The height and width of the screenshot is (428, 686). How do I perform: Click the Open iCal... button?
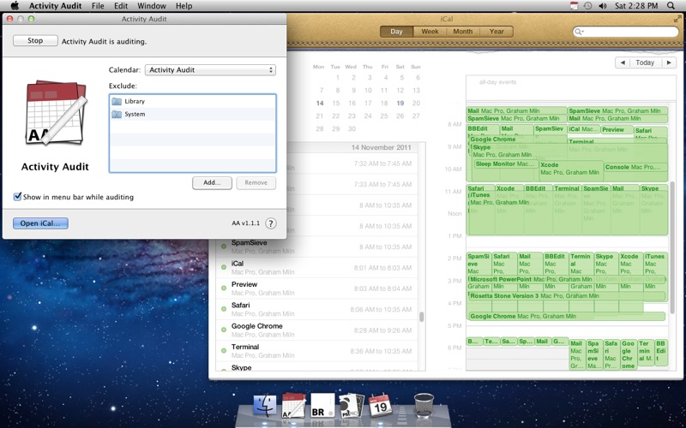(40, 223)
